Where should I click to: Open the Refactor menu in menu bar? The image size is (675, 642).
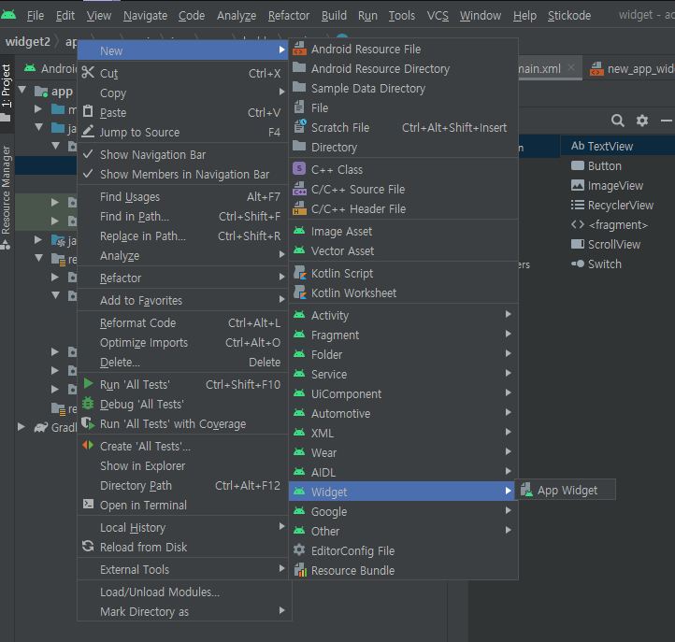point(289,16)
